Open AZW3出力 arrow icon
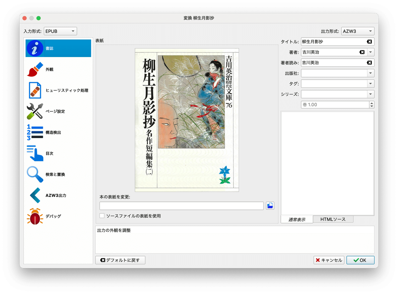398x294 pixels. 35,195
